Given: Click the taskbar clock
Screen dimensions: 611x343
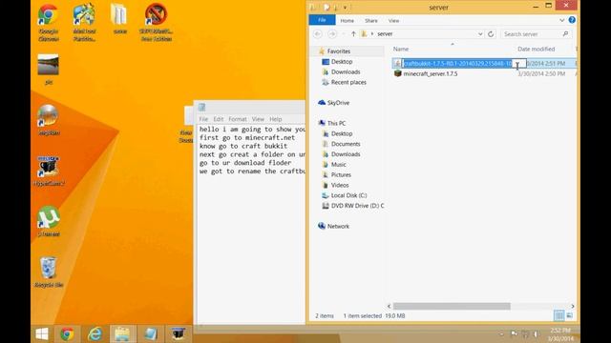Looking at the screenshot, I should (560, 334).
